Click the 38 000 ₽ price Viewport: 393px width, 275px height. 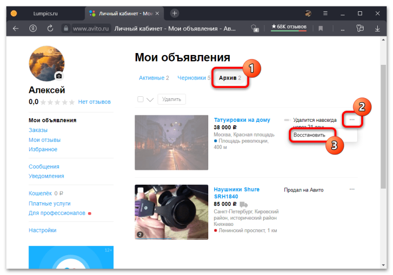225,128
